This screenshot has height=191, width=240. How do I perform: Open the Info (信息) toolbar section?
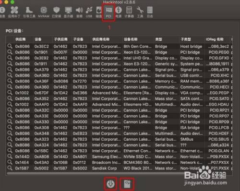2,12
